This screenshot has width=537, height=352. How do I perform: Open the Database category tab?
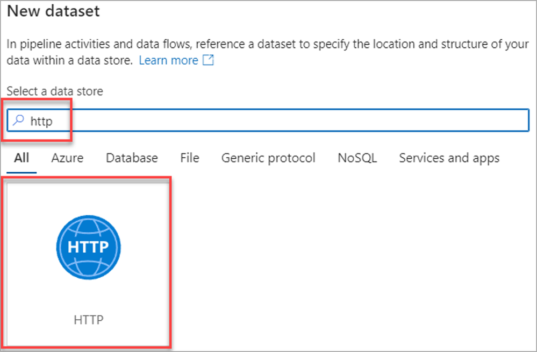(x=132, y=158)
